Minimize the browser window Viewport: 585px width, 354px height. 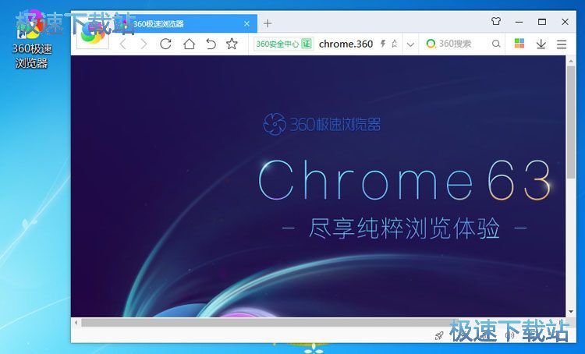coord(519,22)
